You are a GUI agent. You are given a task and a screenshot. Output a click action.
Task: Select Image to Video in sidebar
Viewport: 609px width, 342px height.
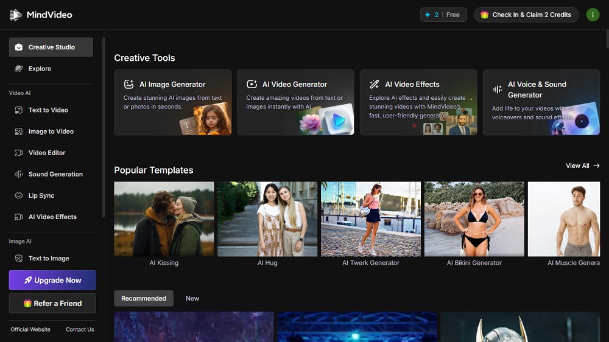point(51,131)
